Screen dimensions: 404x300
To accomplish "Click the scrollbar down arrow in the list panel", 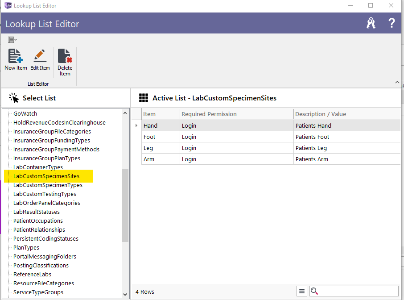I will 125,294.
